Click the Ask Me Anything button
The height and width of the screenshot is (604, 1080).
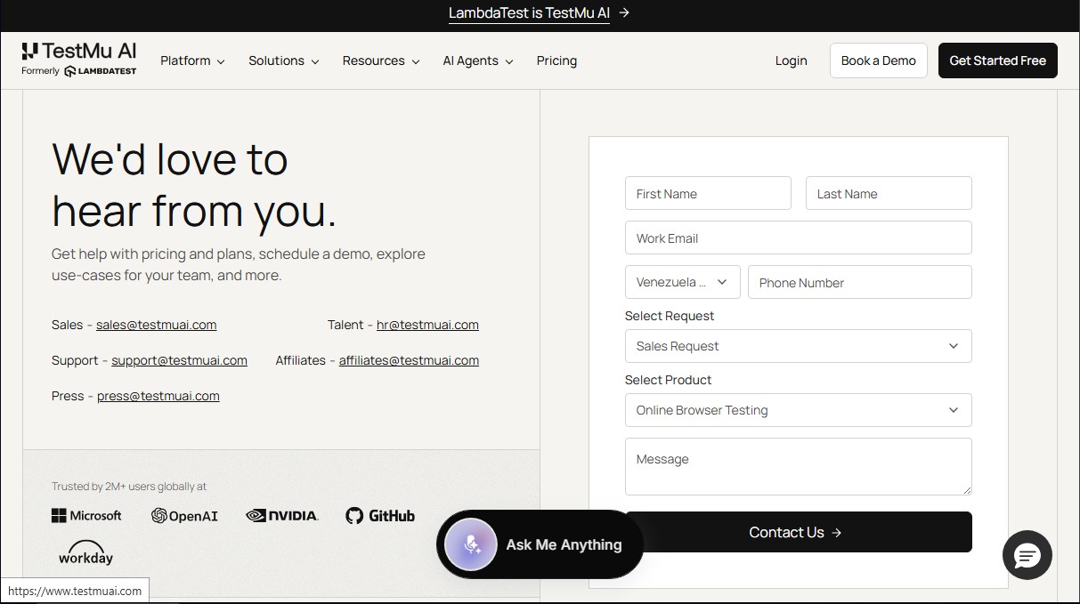(x=540, y=544)
